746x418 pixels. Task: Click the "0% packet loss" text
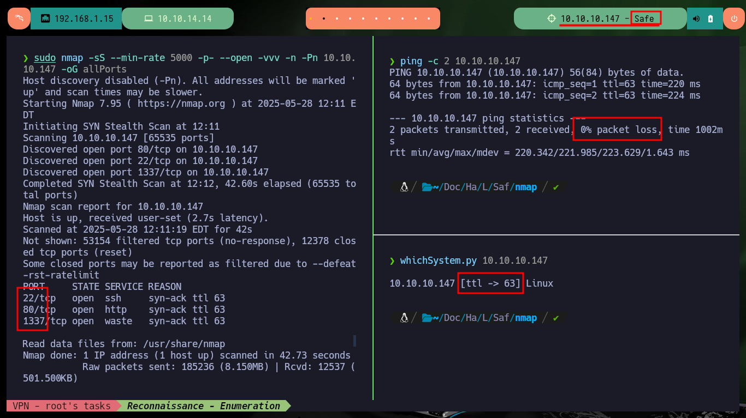point(619,130)
